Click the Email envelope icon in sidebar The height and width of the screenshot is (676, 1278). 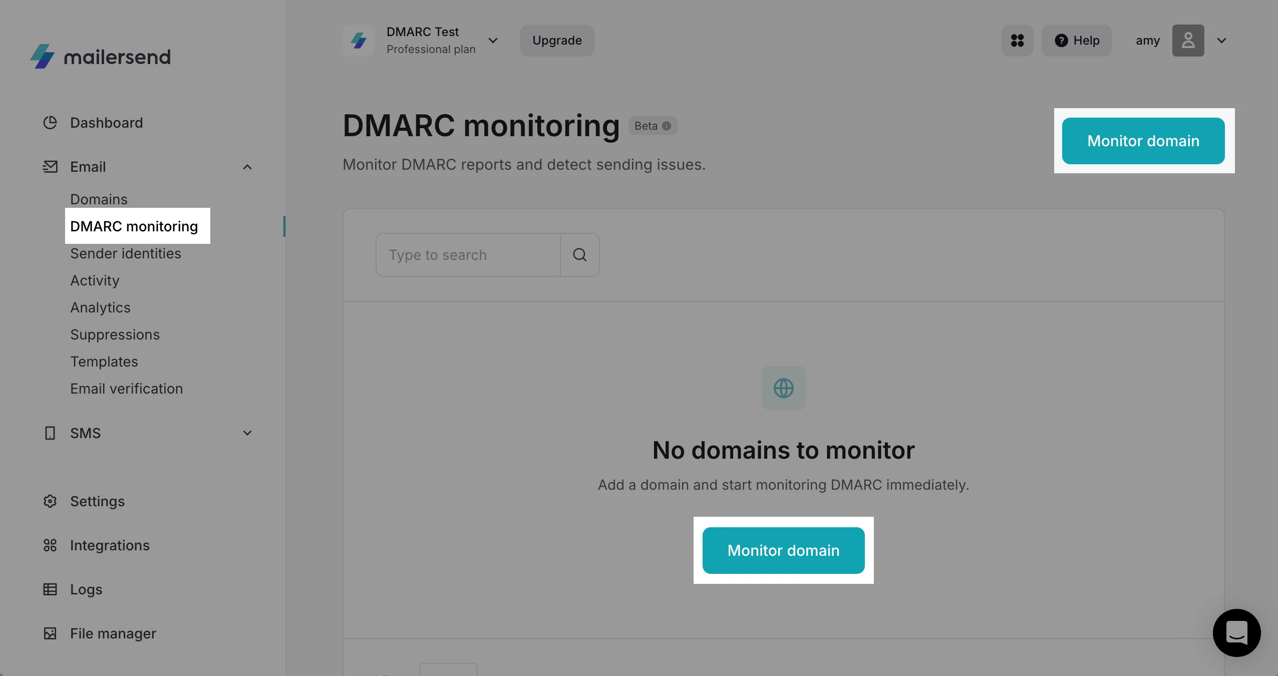[x=50, y=166]
